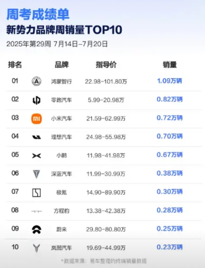The image size is (205, 268).
Task: Click brand name 鸿蒙智行
Action: click(x=62, y=82)
